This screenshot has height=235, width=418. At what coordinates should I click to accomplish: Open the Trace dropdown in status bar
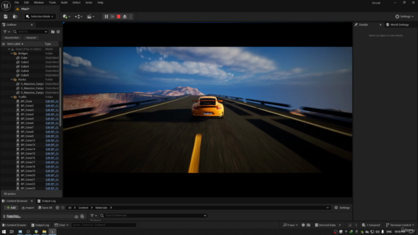[290, 225]
